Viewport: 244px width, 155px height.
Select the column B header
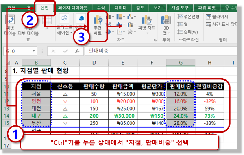click(36, 63)
